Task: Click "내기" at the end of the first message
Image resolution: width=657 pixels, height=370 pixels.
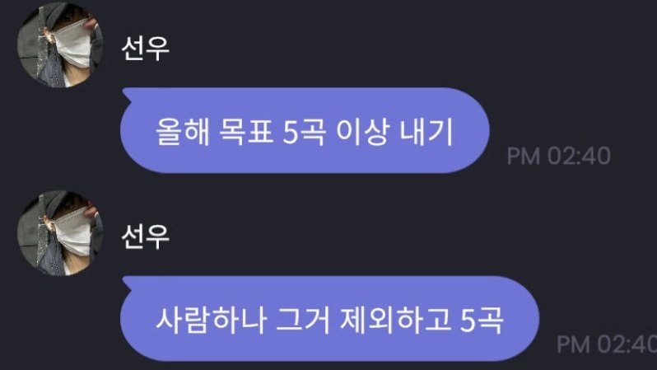Action: pyautogui.click(x=426, y=131)
